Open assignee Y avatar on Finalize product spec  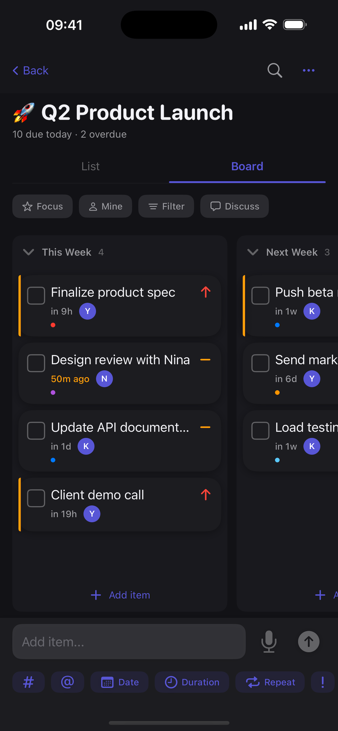coord(87,311)
